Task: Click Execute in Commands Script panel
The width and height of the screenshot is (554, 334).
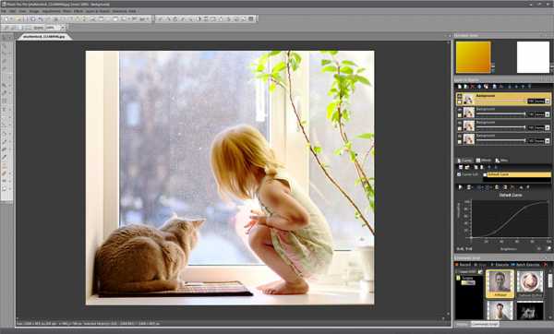Action: [500, 265]
